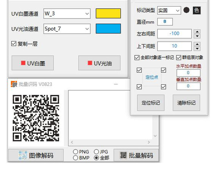216x173 pixels.
Task: Toggle bottom-left 定位点 checkbox
Action: coord(139,87)
